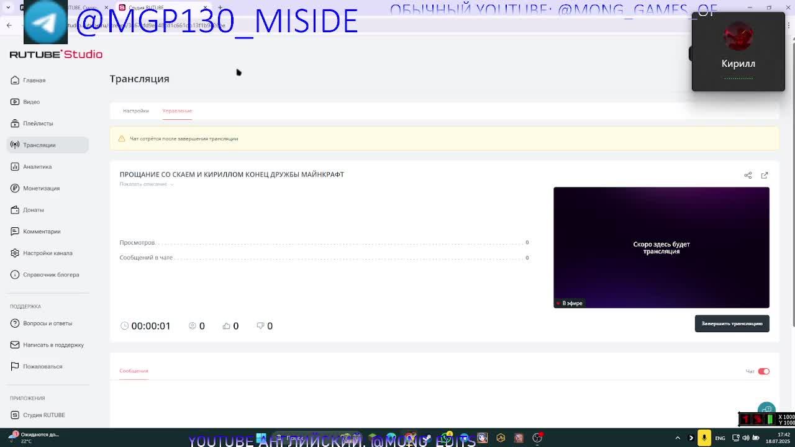
Task: Open Донаты link in sidebar
Action: 34,210
